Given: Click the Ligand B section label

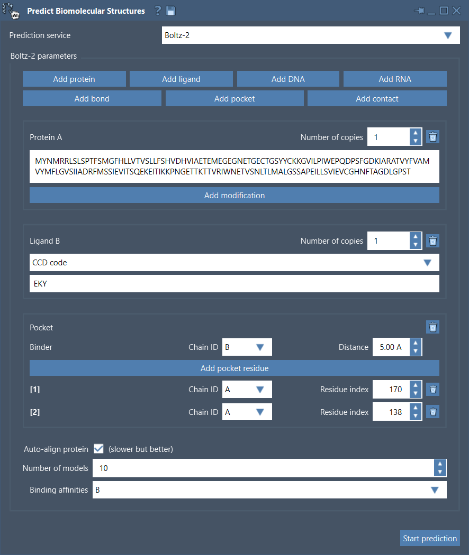Looking at the screenshot, I should [x=44, y=241].
